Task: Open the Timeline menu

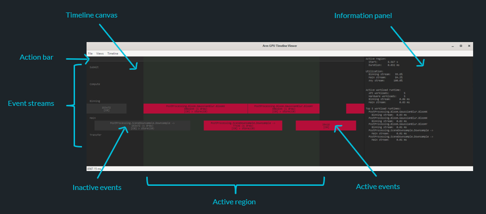Action: point(113,54)
